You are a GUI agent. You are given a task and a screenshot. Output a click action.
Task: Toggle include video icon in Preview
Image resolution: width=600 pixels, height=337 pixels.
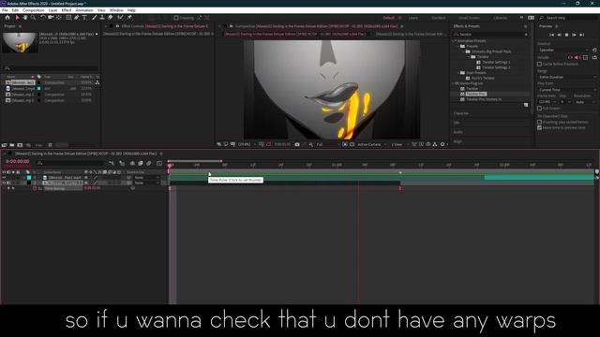click(x=570, y=57)
